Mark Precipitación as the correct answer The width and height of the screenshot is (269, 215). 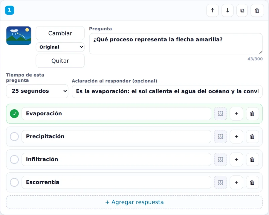point(14,137)
